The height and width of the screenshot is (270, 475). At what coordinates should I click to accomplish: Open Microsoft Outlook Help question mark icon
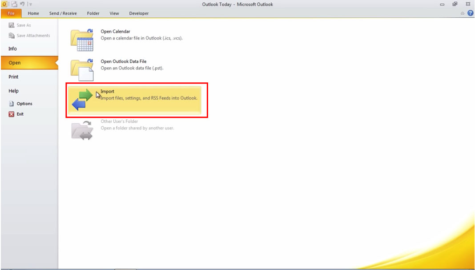pyautogui.click(x=470, y=13)
